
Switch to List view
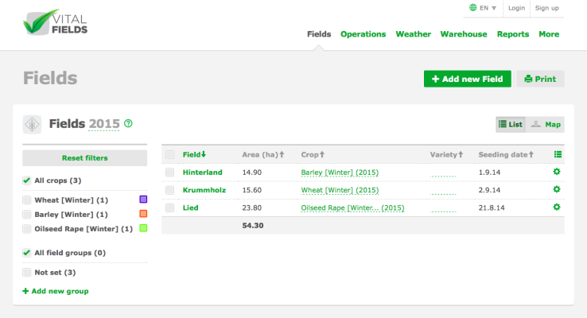pyautogui.click(x=511, y=125)
